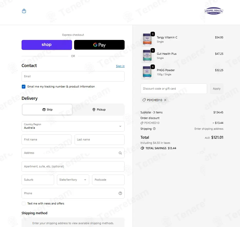Click the shipping info question mark icon

coord(154,129)
